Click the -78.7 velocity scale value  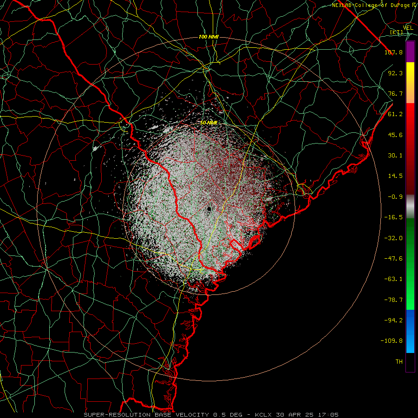[393, 300]
